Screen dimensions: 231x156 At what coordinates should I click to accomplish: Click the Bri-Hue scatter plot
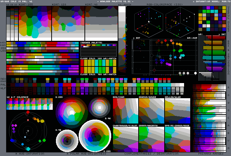pos(173,56)
